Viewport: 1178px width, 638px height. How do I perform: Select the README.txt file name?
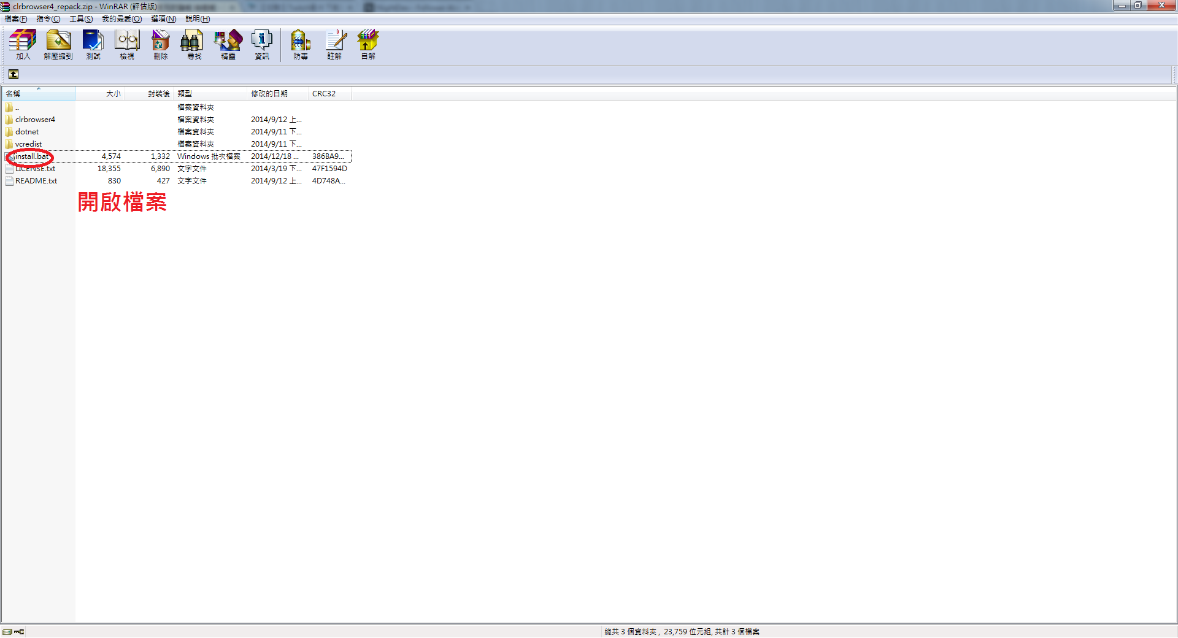pyautogui.click(x=36, y=181)
